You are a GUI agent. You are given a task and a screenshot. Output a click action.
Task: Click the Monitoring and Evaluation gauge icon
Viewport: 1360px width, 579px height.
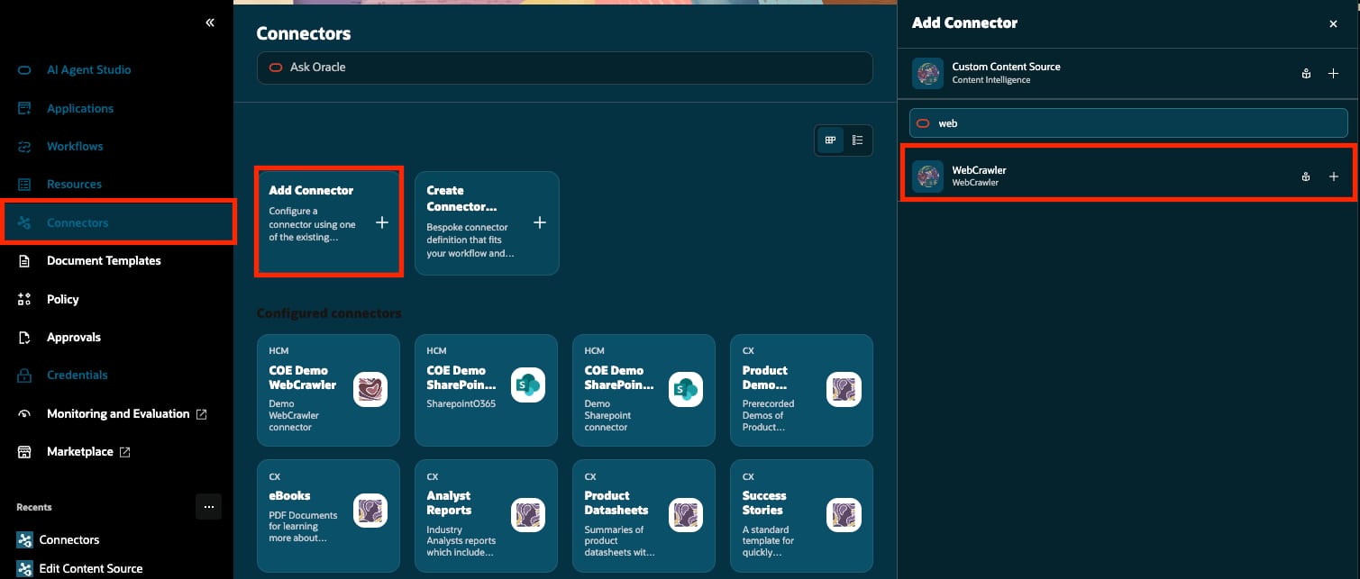[x=25, y=413]
